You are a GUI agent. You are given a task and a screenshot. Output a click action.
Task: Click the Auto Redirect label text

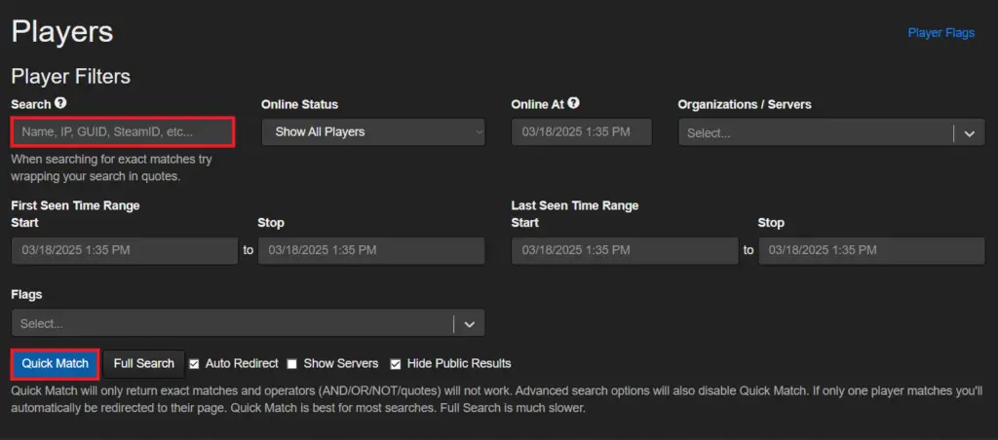(242, 364)
